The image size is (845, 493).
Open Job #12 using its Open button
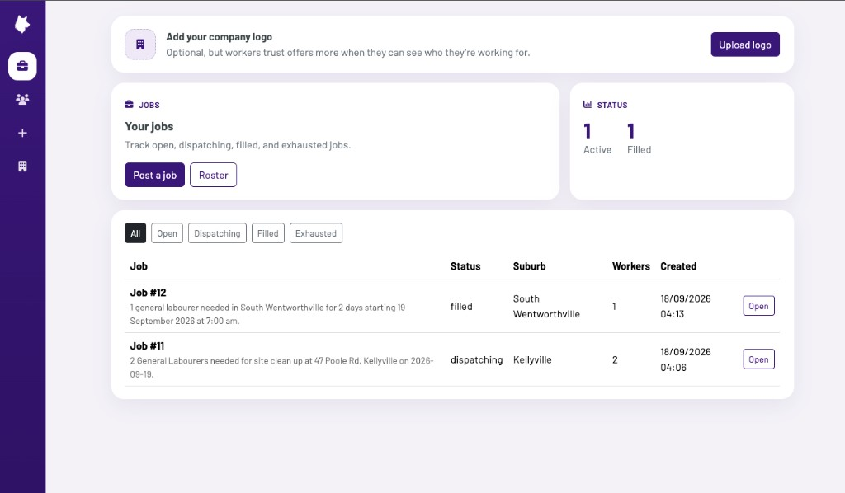tap(758, 306)
